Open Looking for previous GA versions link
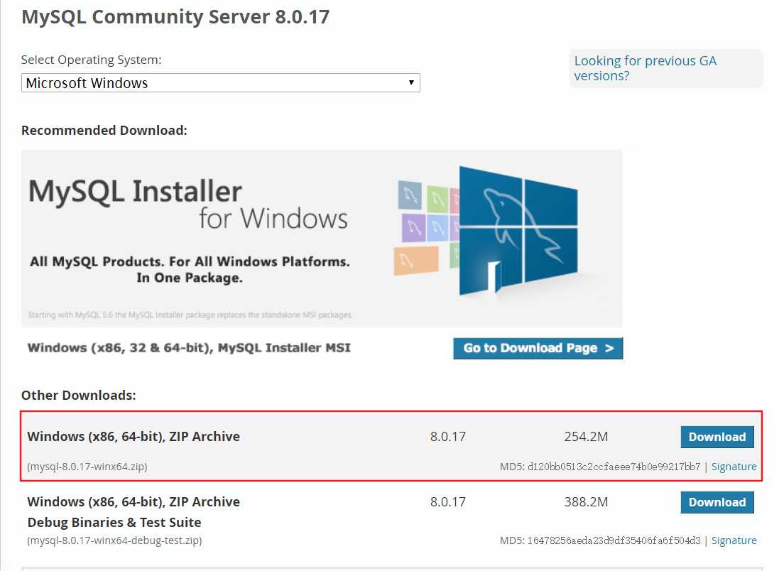 (645, 68)
